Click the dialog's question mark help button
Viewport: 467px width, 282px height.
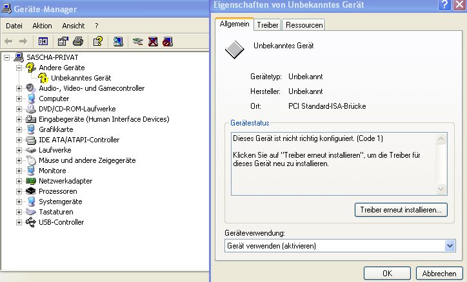[x=443, y=5]
